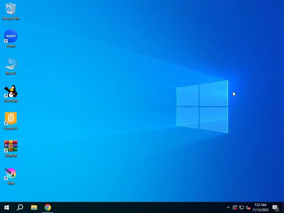Click the tray icon with the red dot
This screenshot has height=213, width=284.
click(x=235, y=207)
